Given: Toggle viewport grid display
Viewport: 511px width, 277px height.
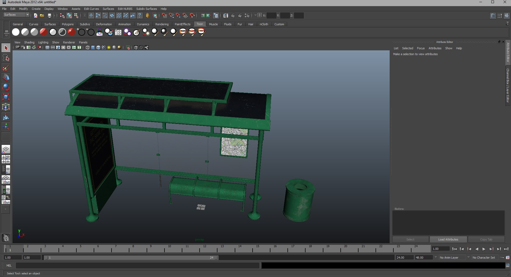Looking at the screenshot, I should (x=47, y=47).
